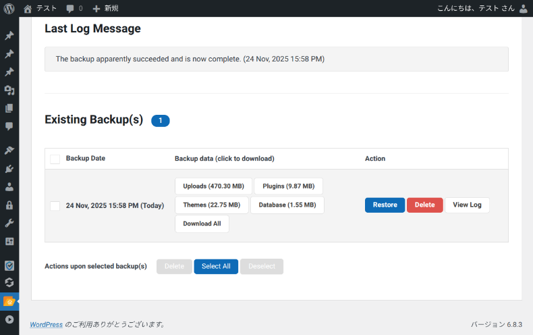Download Plugins (9.87 MB) archive
Image resolution: width=533 pixels, height=335 pixels.
pos(289,186)
